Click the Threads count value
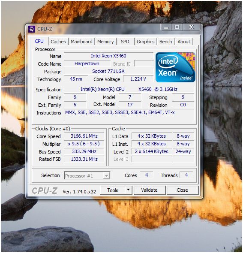The image size is (243, 253). [x=186, y=175]
